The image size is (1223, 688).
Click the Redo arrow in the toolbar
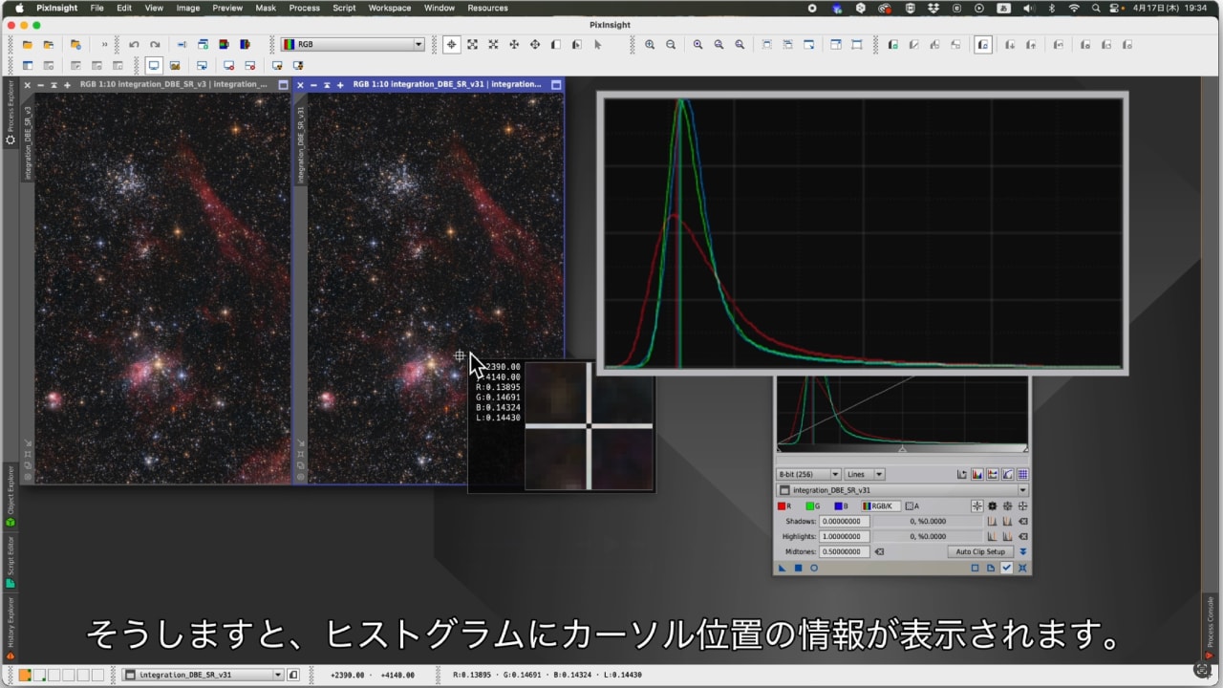(155, 45)
